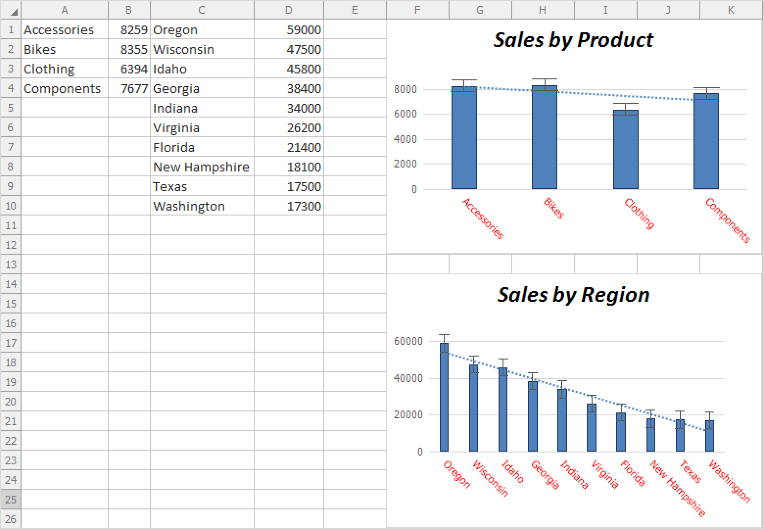
Task: Select the Sales by Region chart title
Action: [x=573, y=295]
